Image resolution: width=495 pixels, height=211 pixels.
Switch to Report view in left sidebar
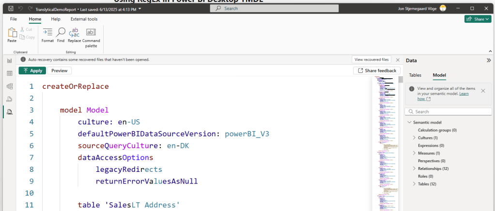tap(9, 60)
